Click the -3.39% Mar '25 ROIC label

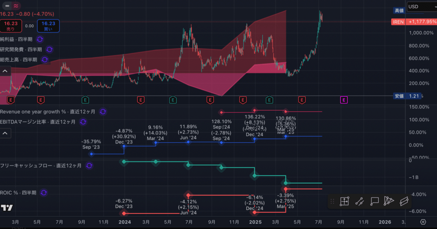coord(285,201)
